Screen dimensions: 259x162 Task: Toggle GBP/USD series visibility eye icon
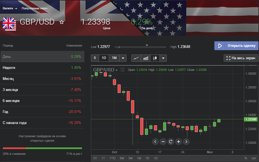click(x=123, y=70)
